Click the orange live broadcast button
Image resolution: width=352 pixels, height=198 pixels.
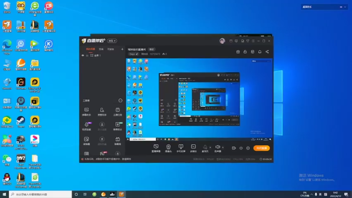pyautogui.click(x=261, y=148)
